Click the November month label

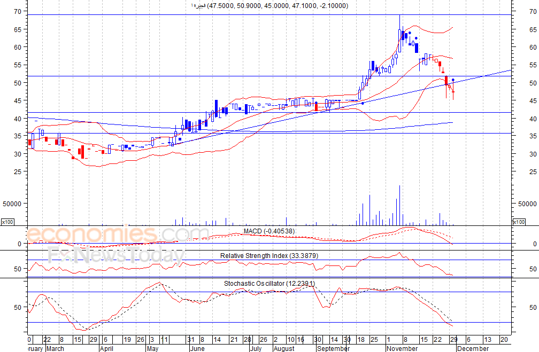click(x=402, y=348)
